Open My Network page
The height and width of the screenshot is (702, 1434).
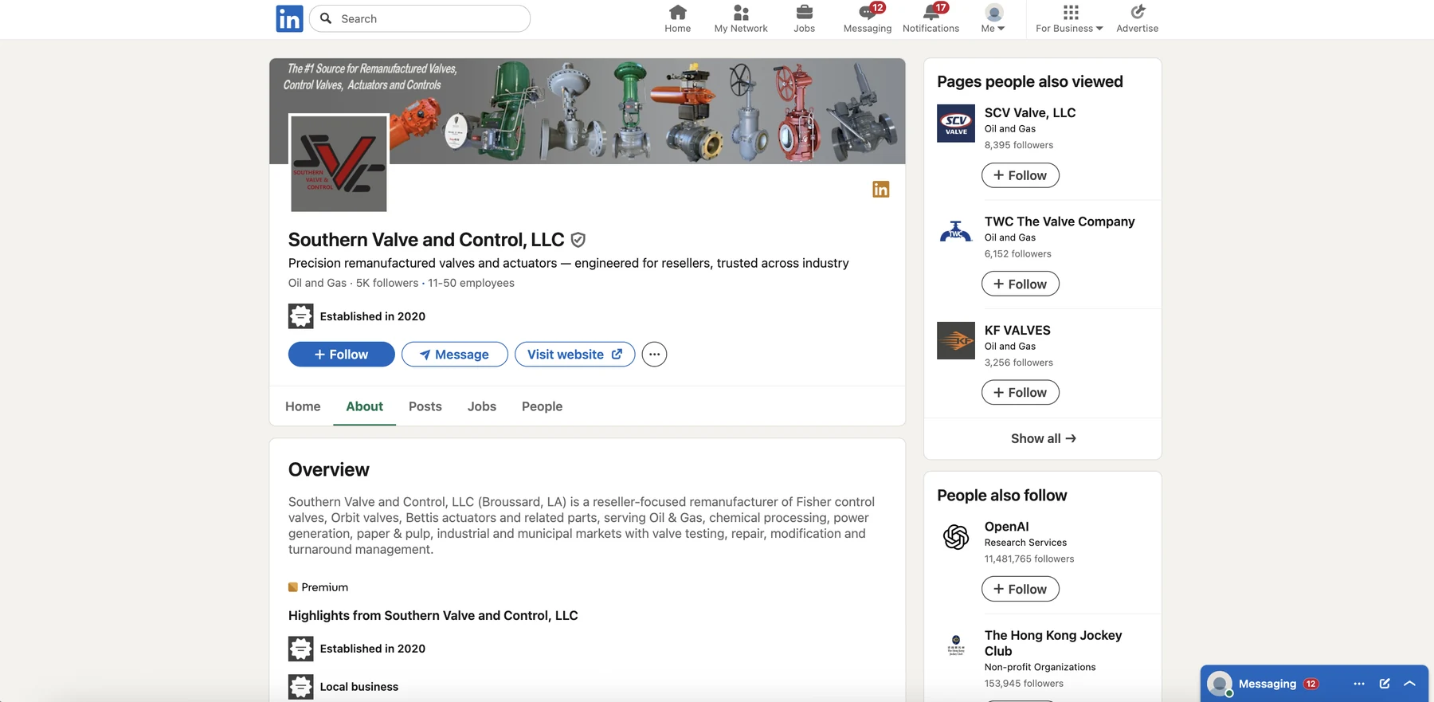pyautogui.click(x=741, y=18)
